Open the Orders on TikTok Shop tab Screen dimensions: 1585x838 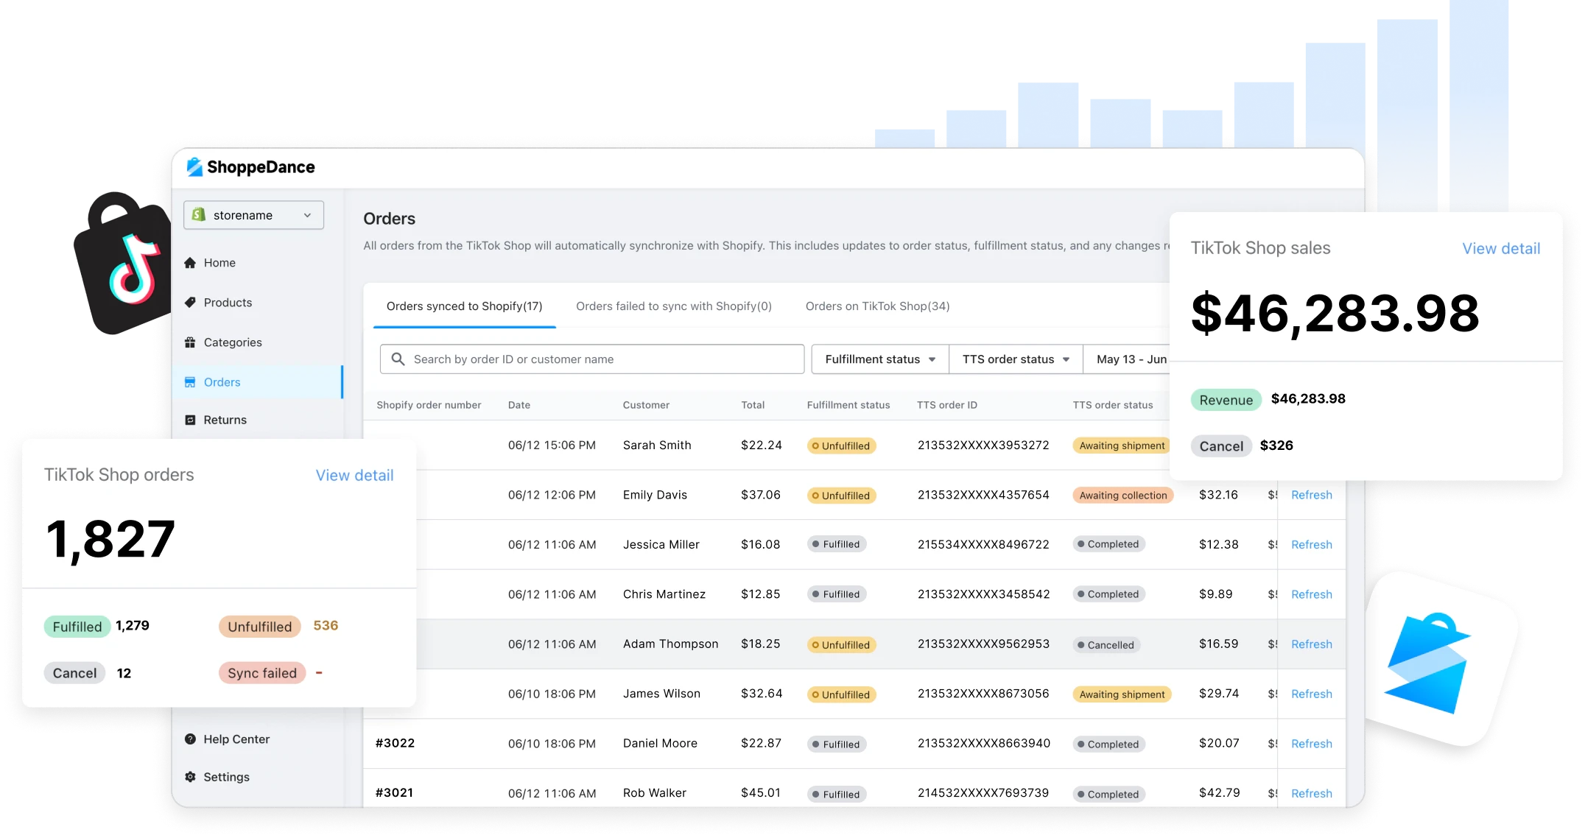click(x=877, y=306)
